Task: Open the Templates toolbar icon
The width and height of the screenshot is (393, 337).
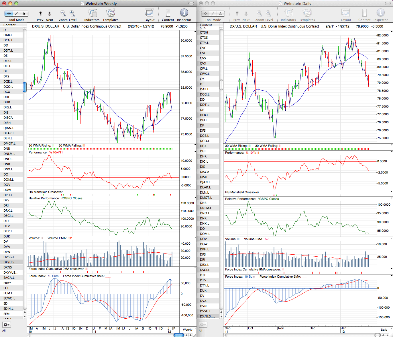Action: [110, 13]
